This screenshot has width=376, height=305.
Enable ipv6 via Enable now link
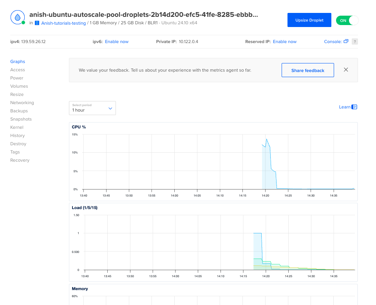[116, 42]
